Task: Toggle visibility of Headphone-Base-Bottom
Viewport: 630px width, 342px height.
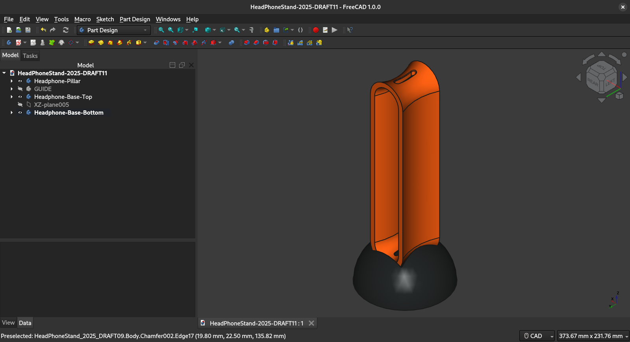Action: 20,113
